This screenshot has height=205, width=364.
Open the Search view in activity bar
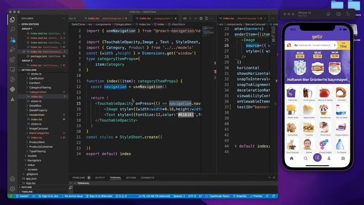(x=13, y=30)
